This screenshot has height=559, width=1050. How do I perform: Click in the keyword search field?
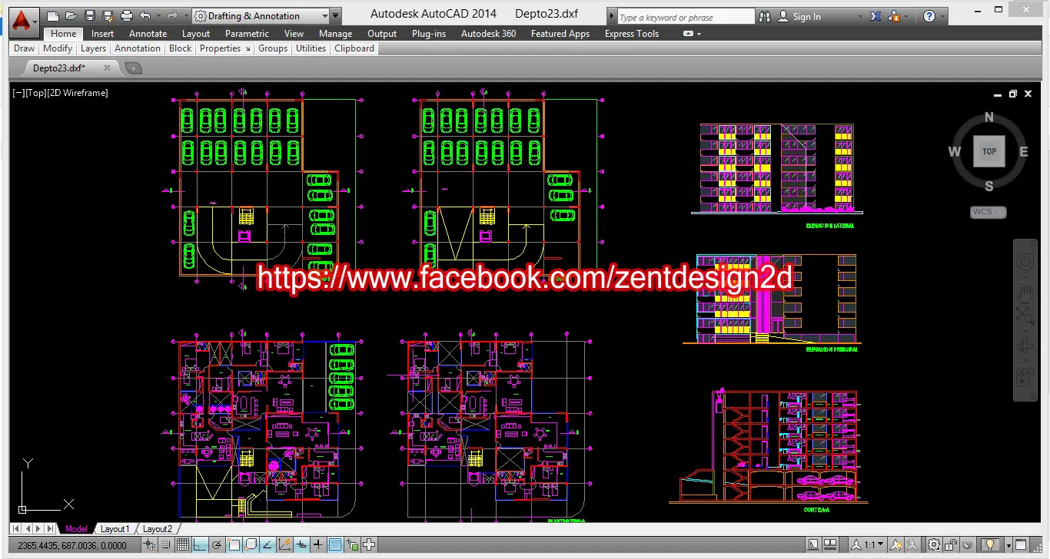click(686, 17)
